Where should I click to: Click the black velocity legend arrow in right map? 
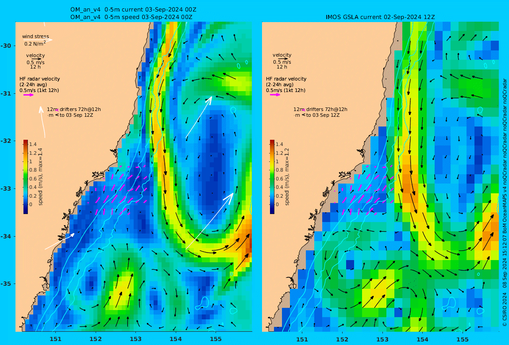coord(282,59)
